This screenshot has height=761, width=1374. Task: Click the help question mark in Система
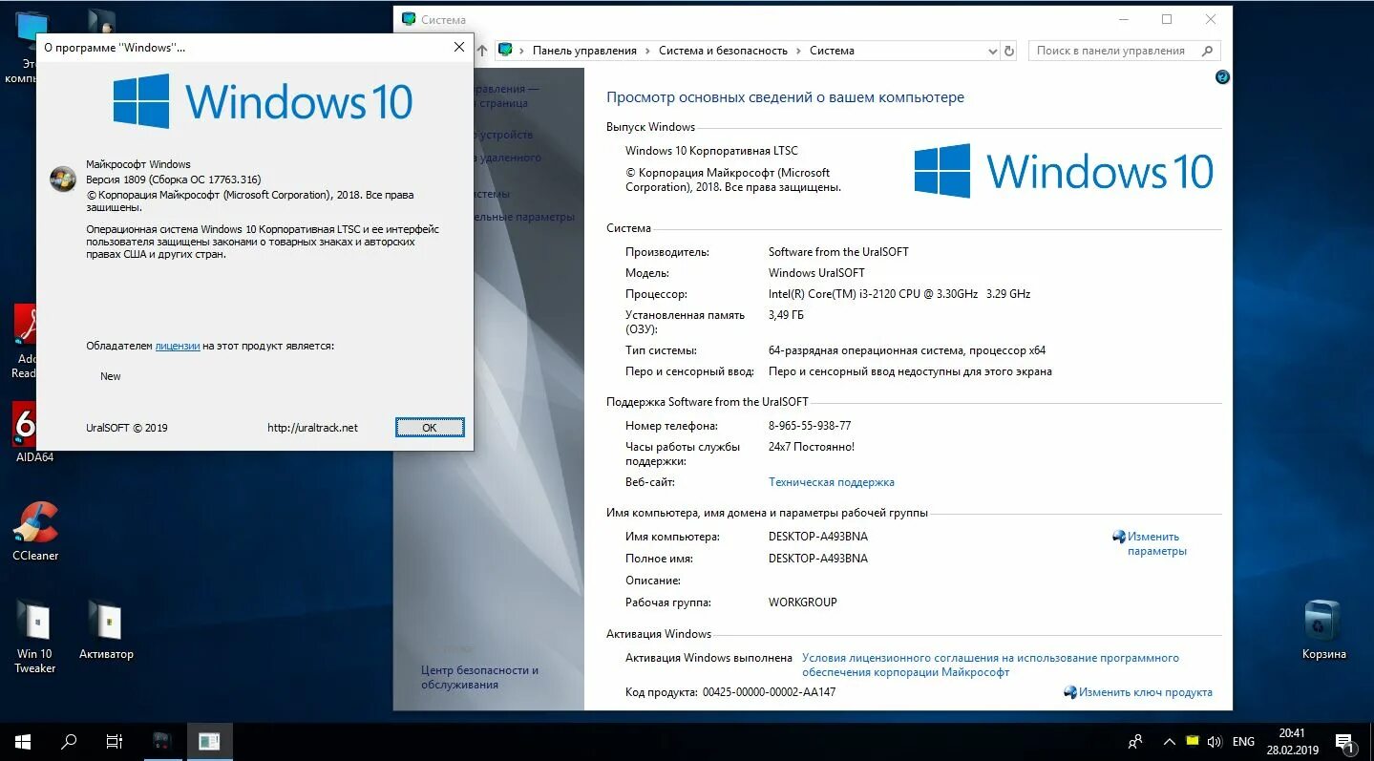(x=1222, y=77)
